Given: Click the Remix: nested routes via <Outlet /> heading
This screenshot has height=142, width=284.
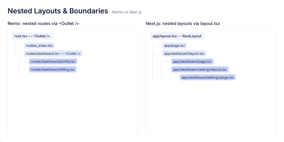Looking at the screenshot, I should [x=43, y=24].
